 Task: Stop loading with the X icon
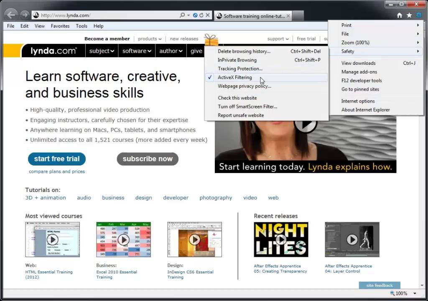(208, 15)
